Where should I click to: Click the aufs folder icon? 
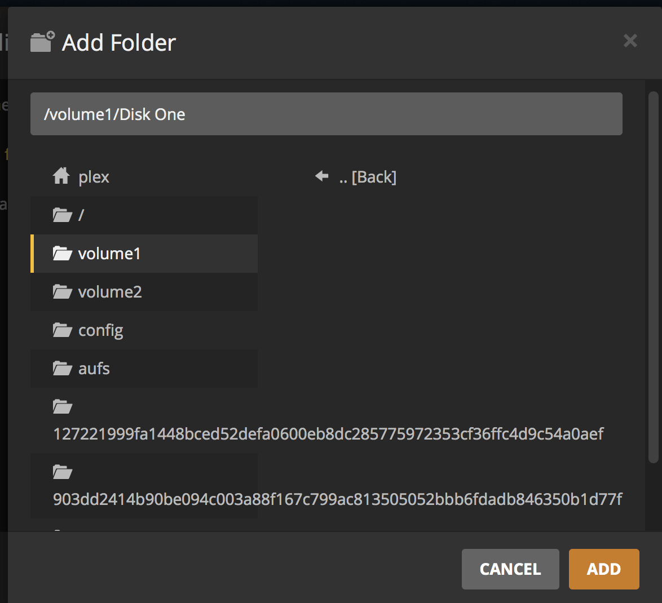click(x=62, y=369)
